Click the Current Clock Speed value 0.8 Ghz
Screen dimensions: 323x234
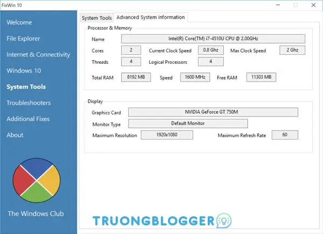210,50
